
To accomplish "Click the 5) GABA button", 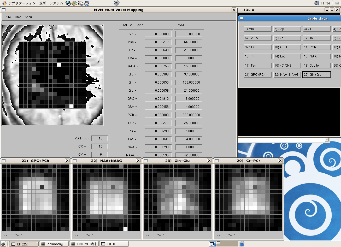I will click(x=257, y=38).
